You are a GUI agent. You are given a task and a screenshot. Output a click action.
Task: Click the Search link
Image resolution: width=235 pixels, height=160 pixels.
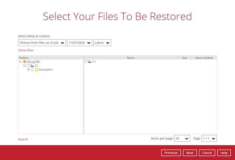click(x=23, y=139)
